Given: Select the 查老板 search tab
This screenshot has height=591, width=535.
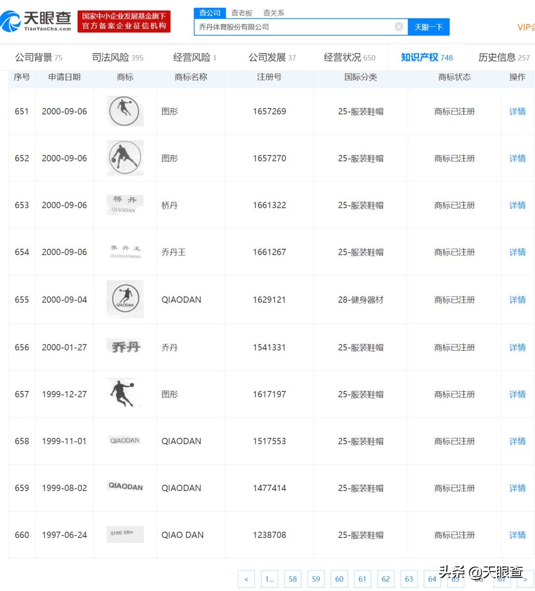Looking at the screenshot, I should point(242,13).
